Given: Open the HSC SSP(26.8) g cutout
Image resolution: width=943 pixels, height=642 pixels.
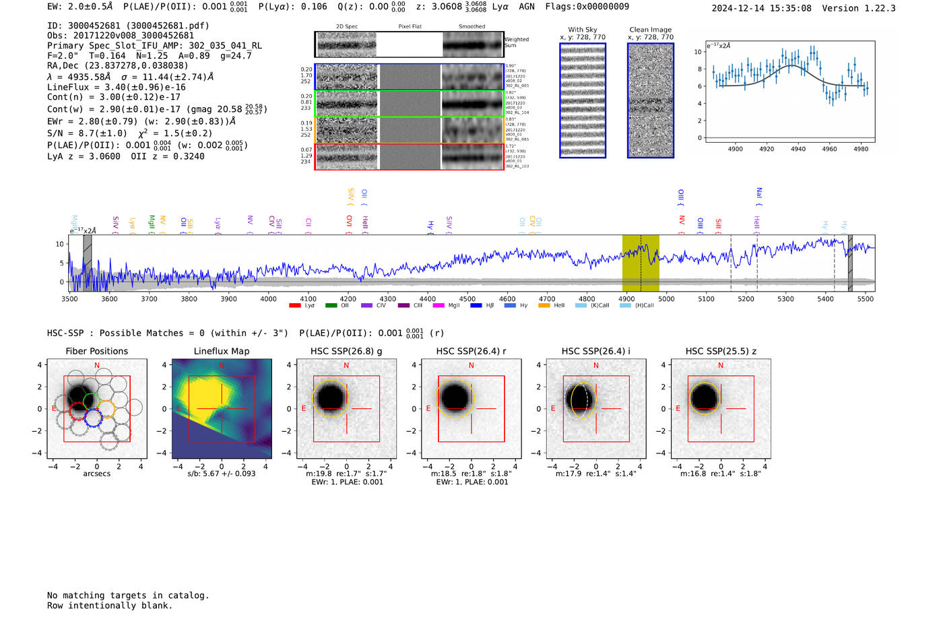Looking at the screenshot, I should click(346, 409).
